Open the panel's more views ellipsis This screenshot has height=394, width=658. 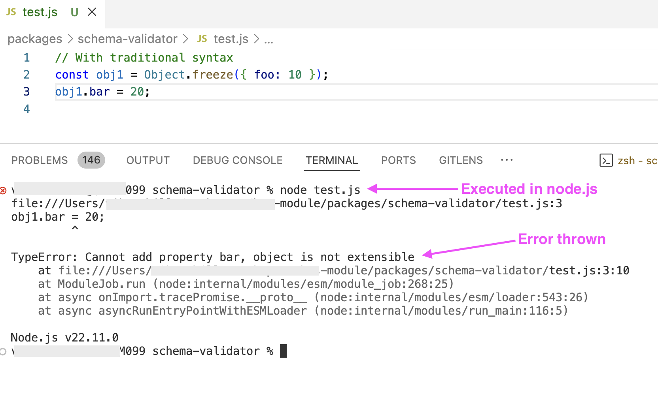pyautogui.click(x=507, y=160)
